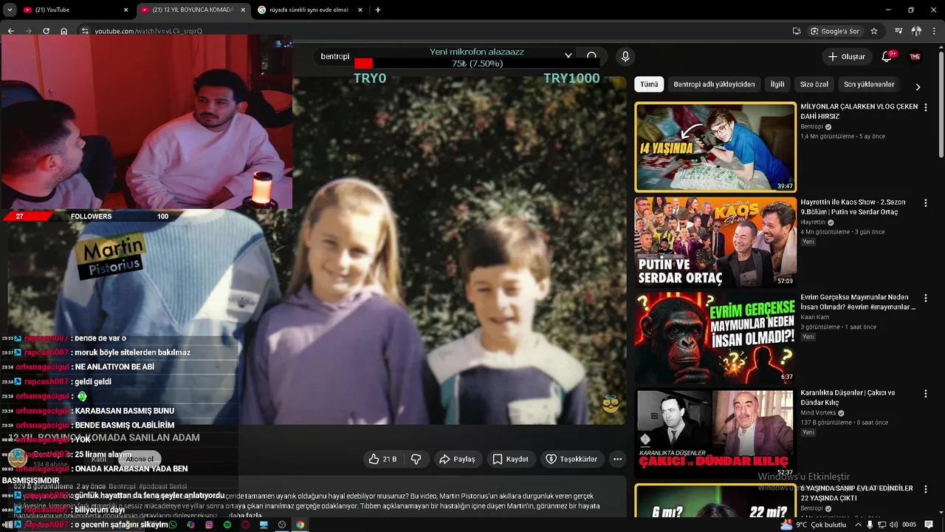Click the Kaydet save button
Screen dimensions: 945x532
click(510, 459)
